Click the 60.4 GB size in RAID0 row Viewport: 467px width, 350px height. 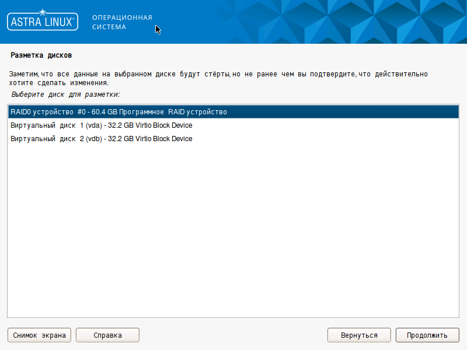pos(104,111)
